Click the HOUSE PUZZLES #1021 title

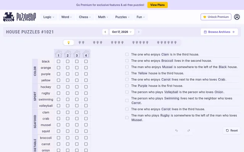pyautogui.click(x=30, y=32)
